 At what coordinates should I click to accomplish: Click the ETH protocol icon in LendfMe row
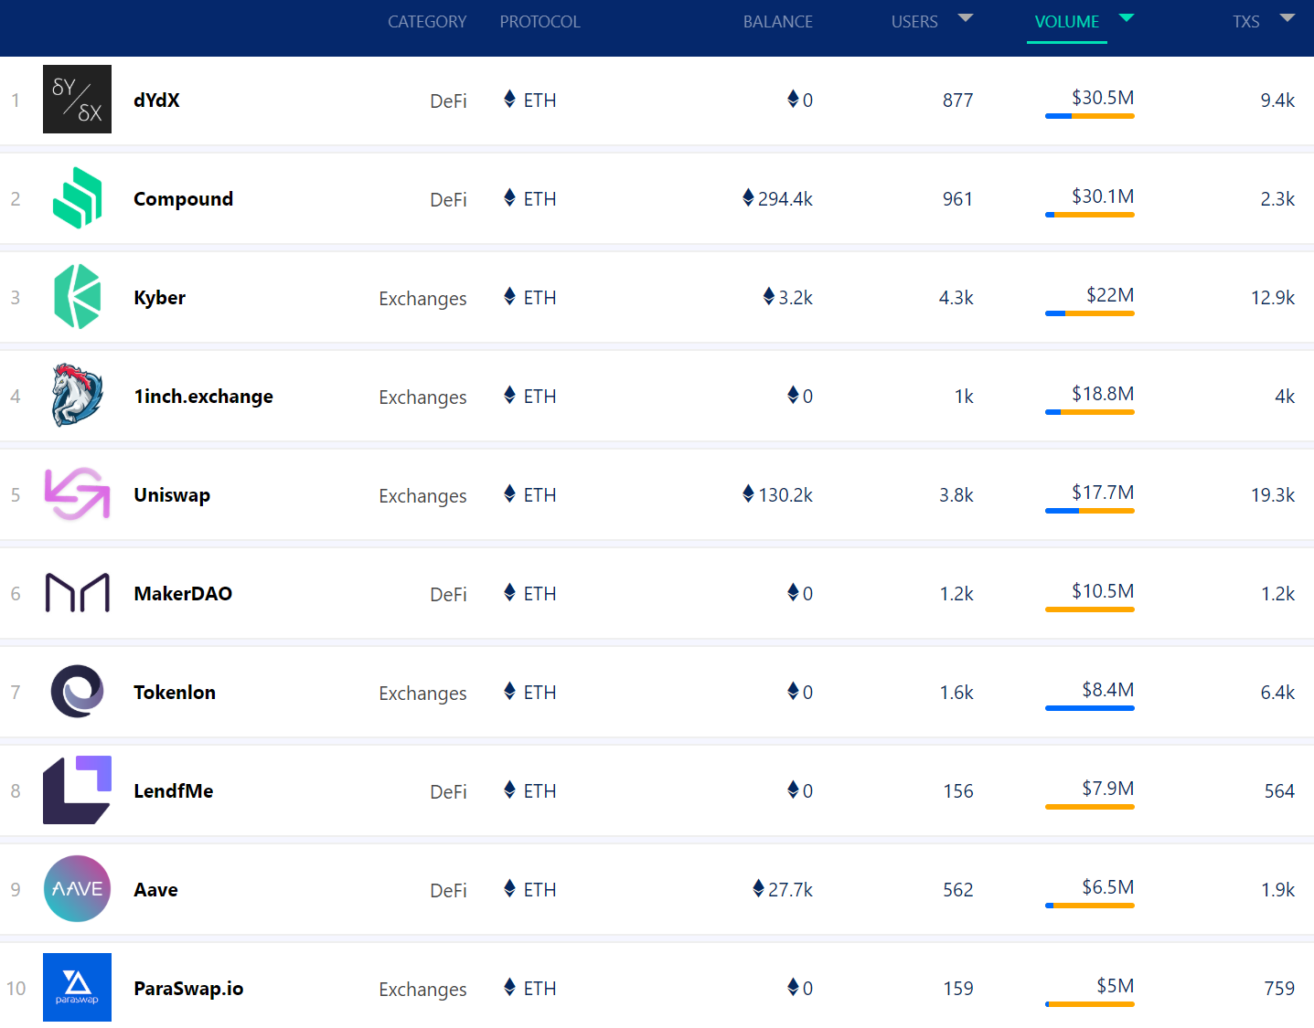[x=509, y=790]
